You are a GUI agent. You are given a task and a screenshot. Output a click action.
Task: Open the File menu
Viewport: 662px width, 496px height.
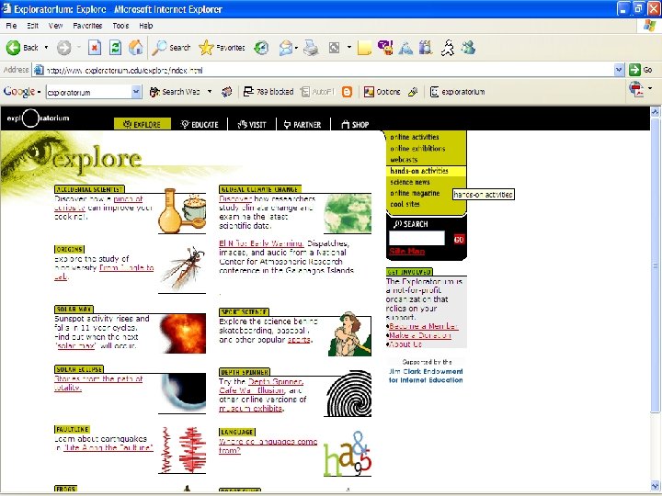click(x=11, y=26)
